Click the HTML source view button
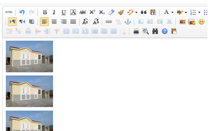210x131 pixels. click(x=9, y=12)
